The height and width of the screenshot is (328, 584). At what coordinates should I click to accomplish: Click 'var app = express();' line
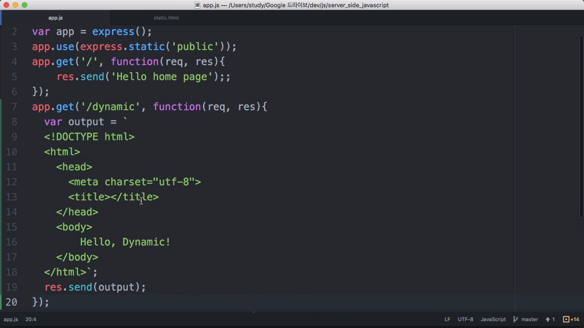(92, 32)
